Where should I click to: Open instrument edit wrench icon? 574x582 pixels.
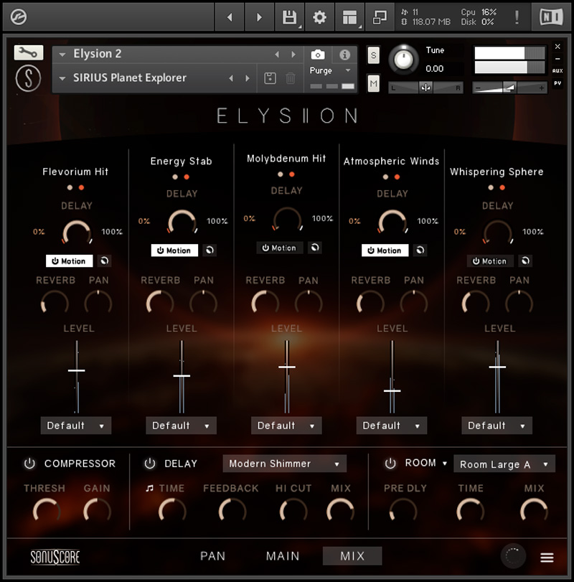click(29, 52)
